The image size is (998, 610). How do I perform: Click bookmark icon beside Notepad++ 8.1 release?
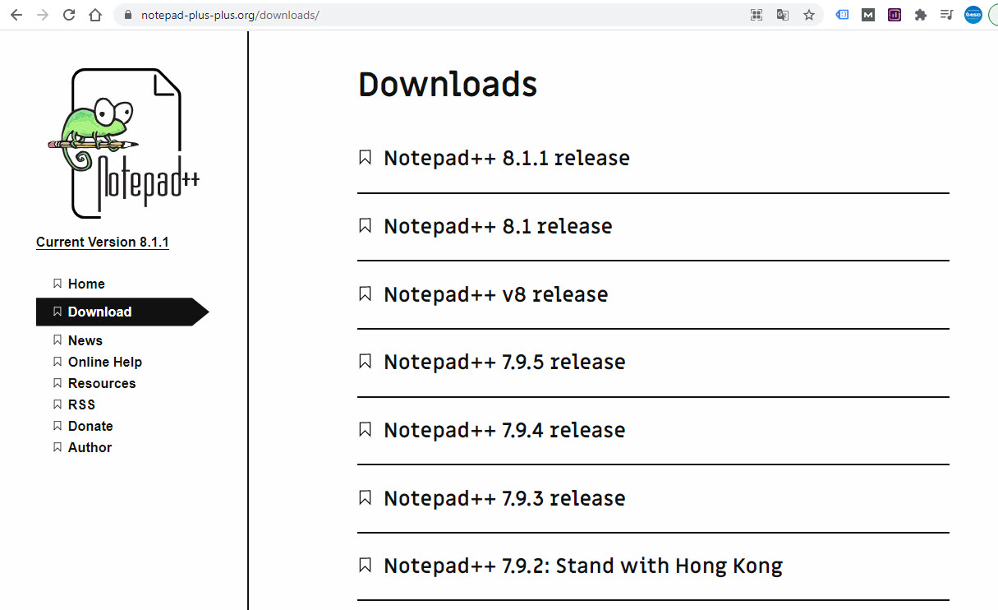(366, 225)
